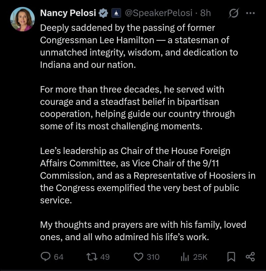The height and width of the screenshot is (271, 266).
Task: Open Nancy Pelosi's profile avatar photo
Action: coord(22,19)
